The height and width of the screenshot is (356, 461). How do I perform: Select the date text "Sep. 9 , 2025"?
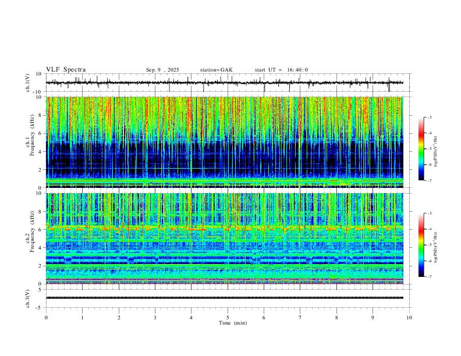click(x=162, y=70)
